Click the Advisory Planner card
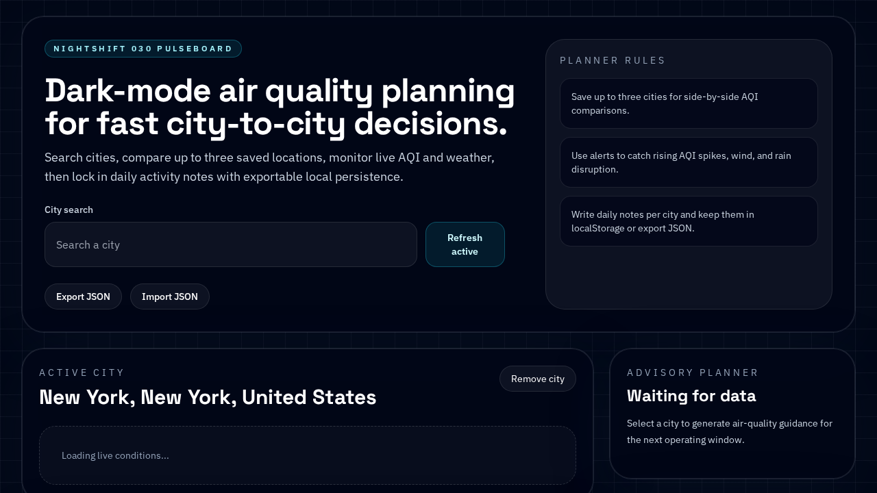 732,414
